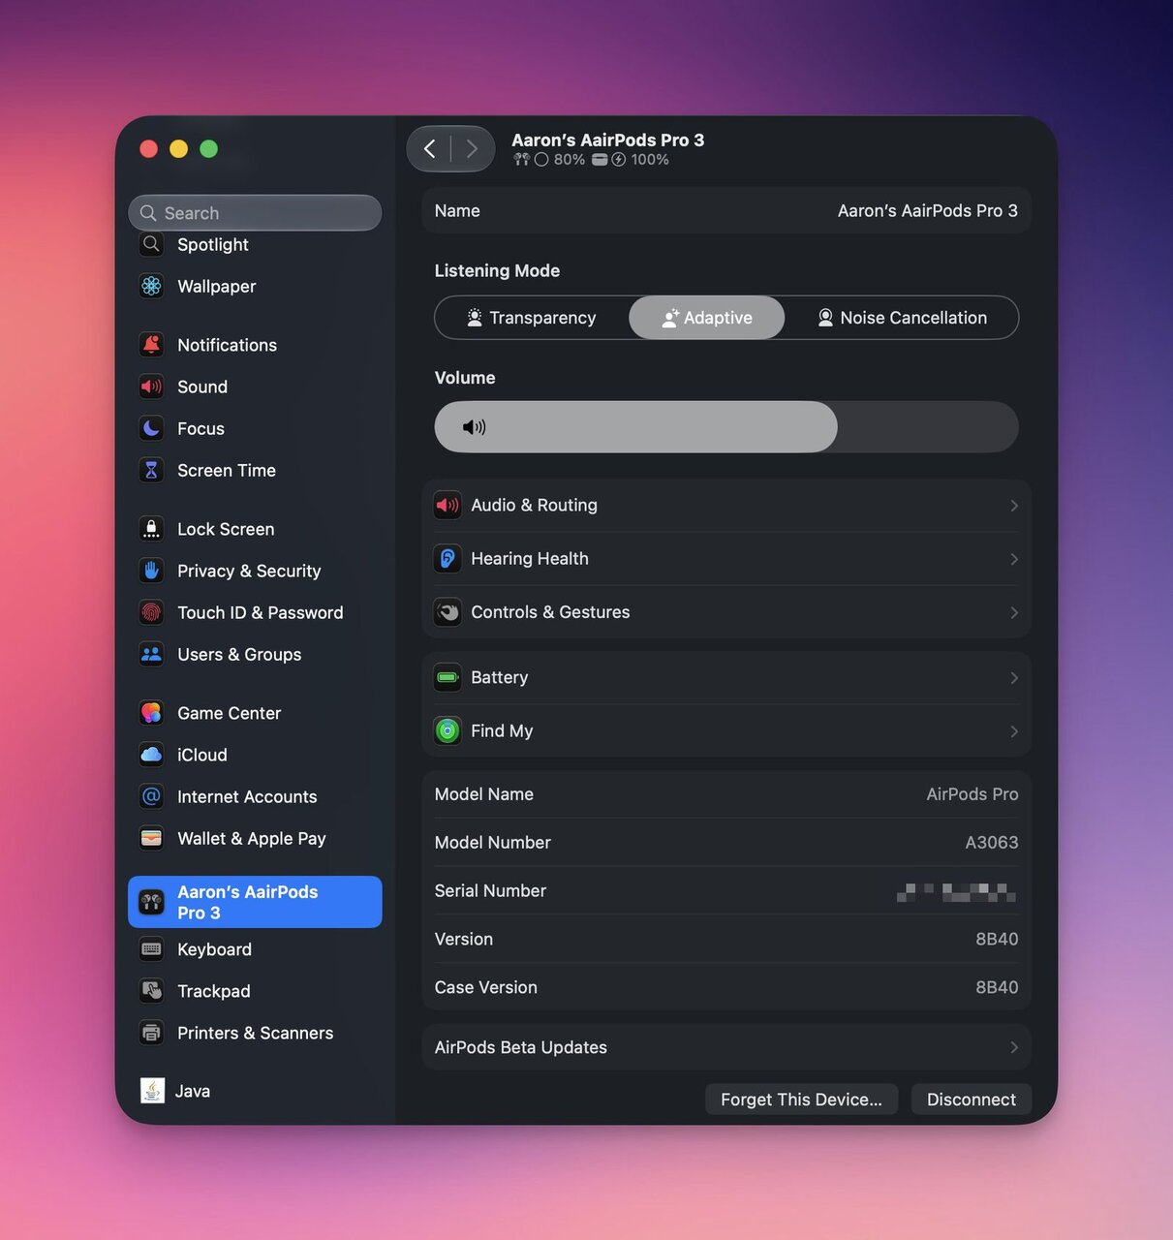Click the Keyboard icon in sidebar
Image resolution: width=1173 pixels, height=1240 pixels.
click(151, 949)
